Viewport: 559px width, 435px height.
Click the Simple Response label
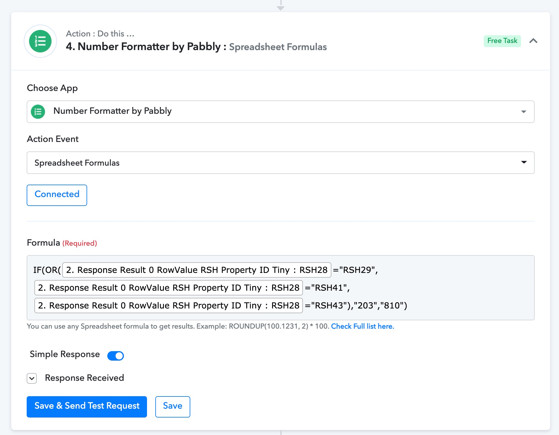click(65, 354)
